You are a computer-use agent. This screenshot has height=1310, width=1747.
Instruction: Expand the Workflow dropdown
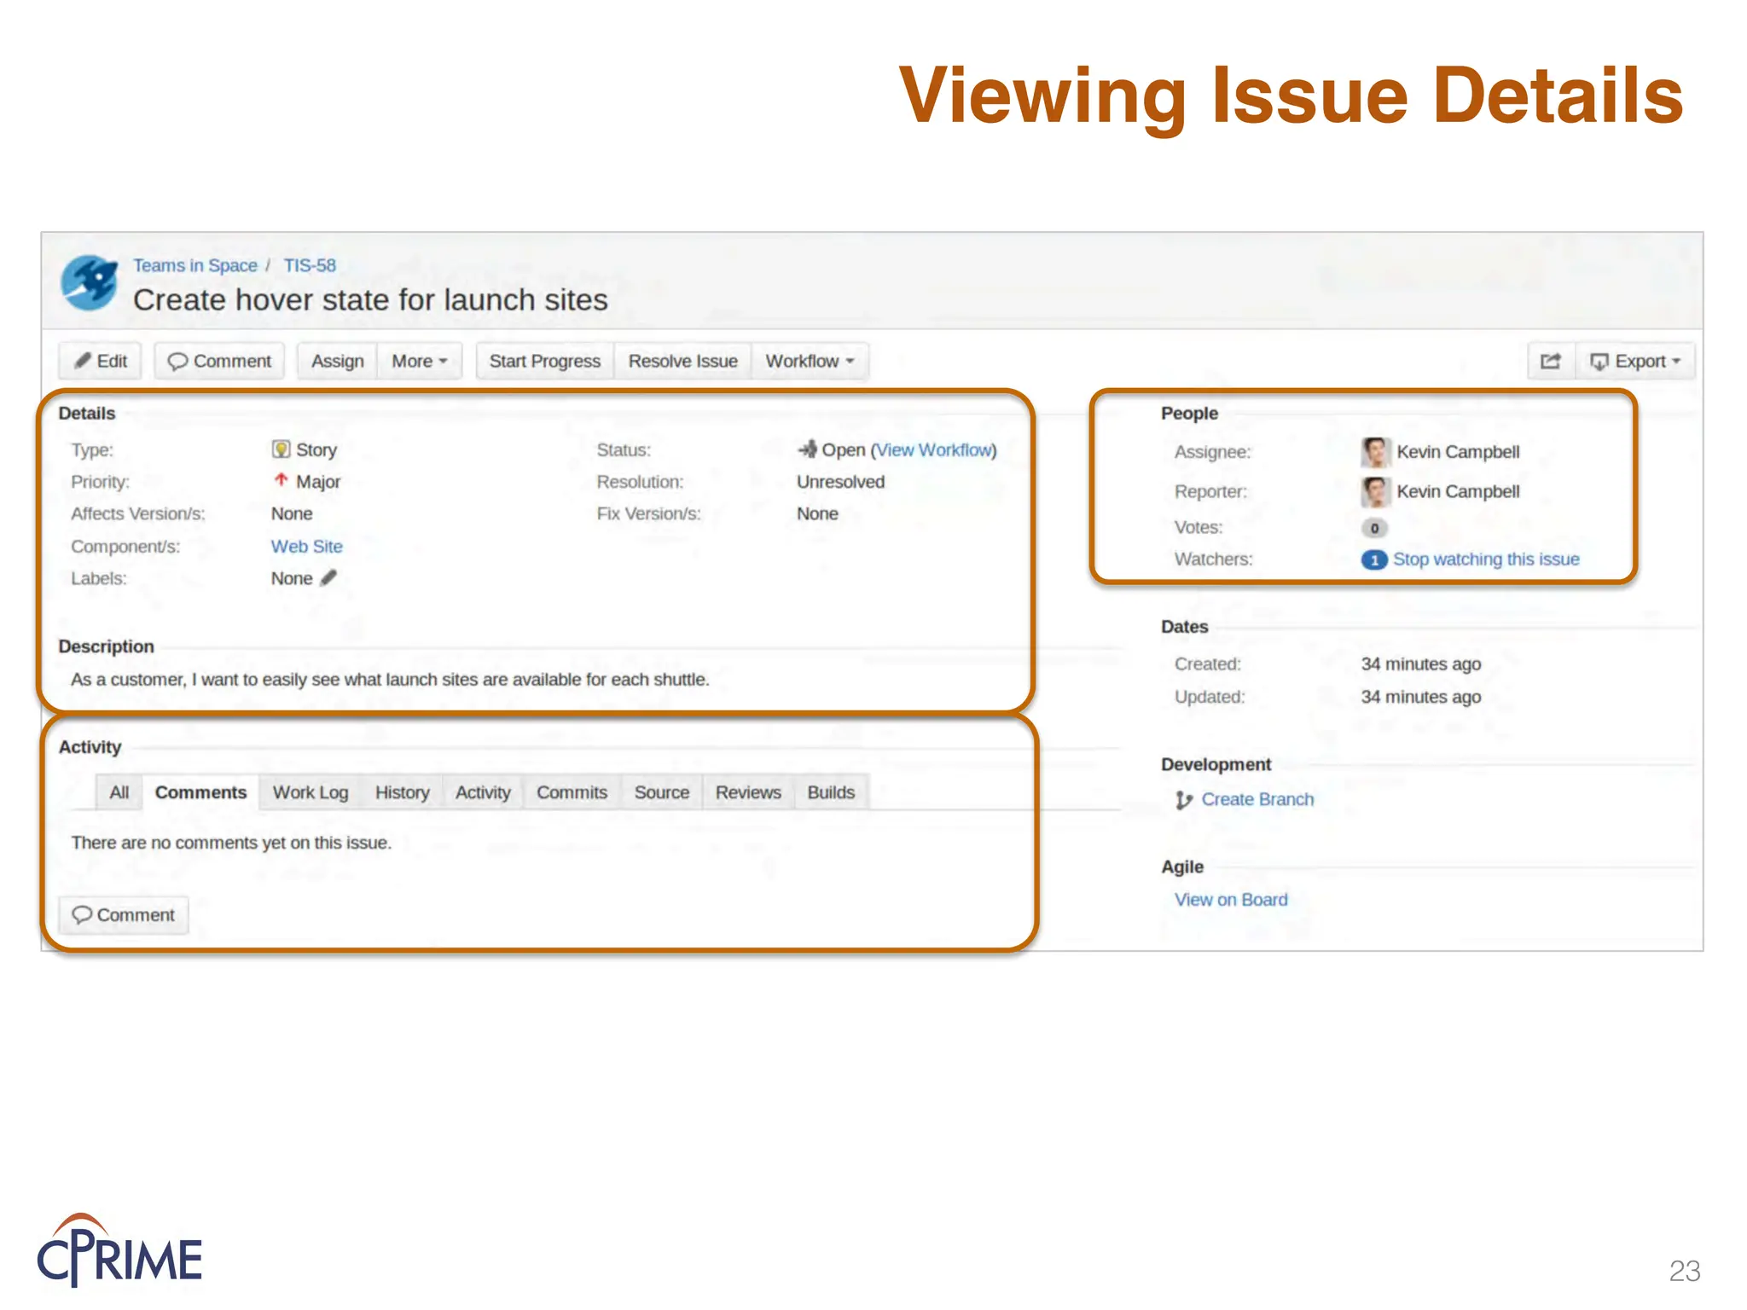click(809, 362)
